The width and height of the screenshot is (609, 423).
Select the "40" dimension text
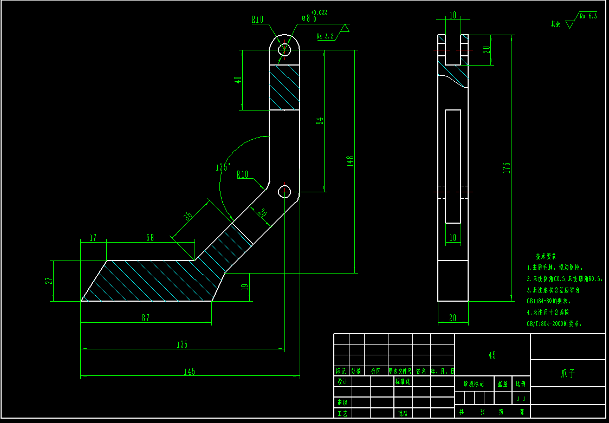coord(238,80)
